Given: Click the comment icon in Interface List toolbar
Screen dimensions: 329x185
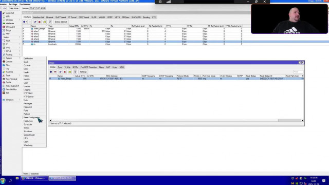Looking at the screenshot, I should [x=45, y=22].
